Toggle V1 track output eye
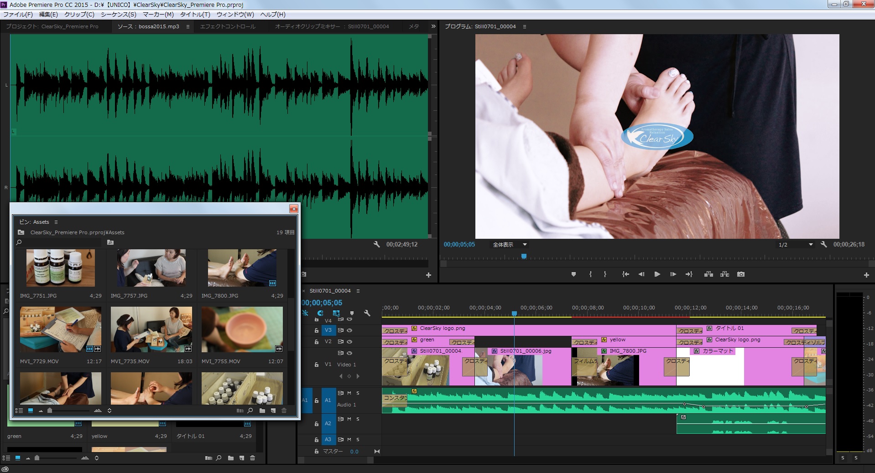The width and height of the screenshot is (875, 473). (349, 353)
